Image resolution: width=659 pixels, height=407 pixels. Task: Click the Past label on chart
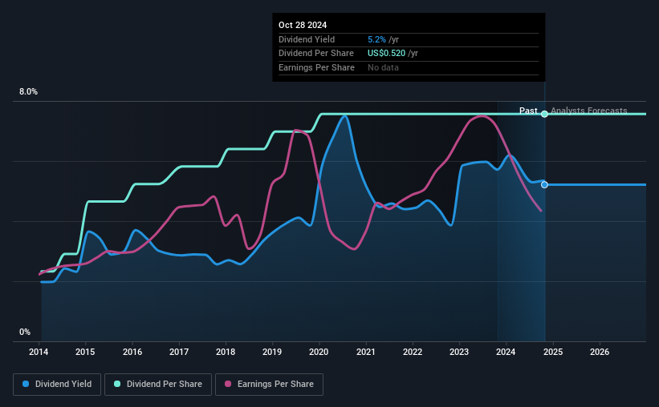point(528,111)
